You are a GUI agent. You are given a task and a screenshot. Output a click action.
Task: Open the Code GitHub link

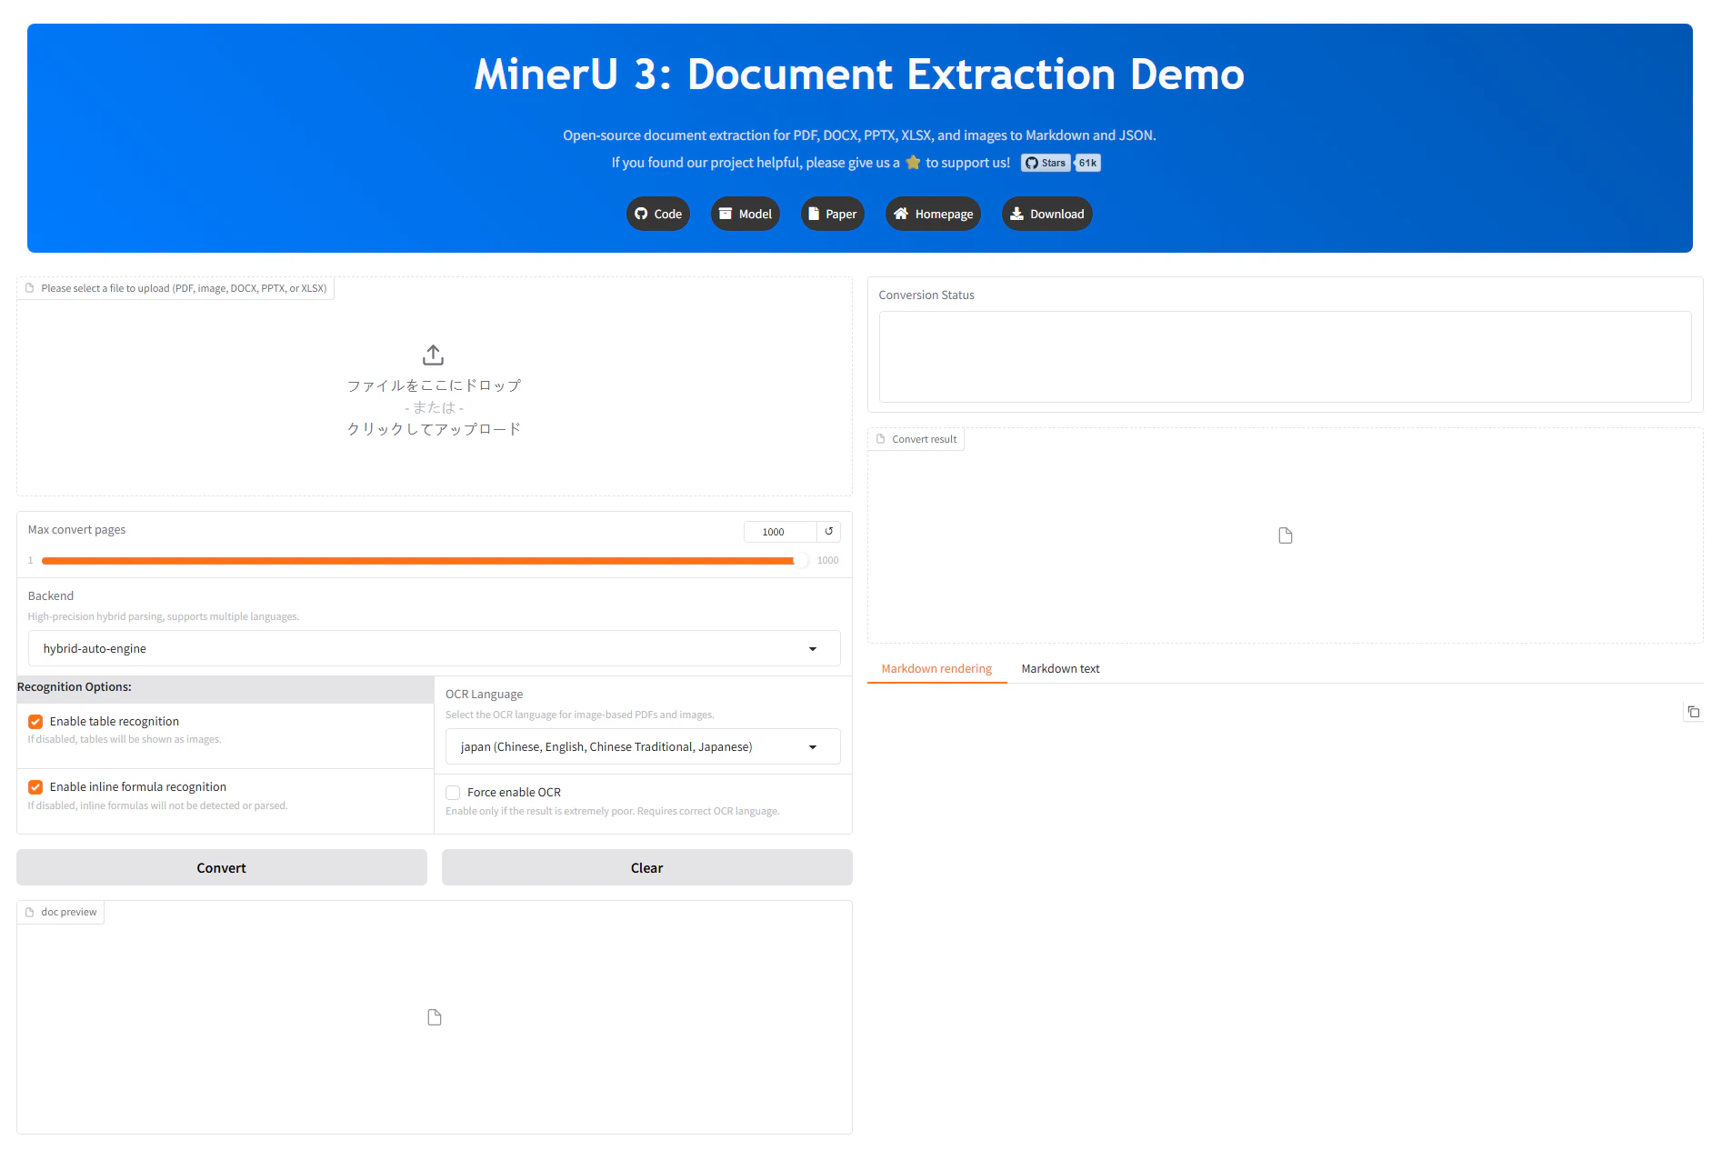pos(658,214)
